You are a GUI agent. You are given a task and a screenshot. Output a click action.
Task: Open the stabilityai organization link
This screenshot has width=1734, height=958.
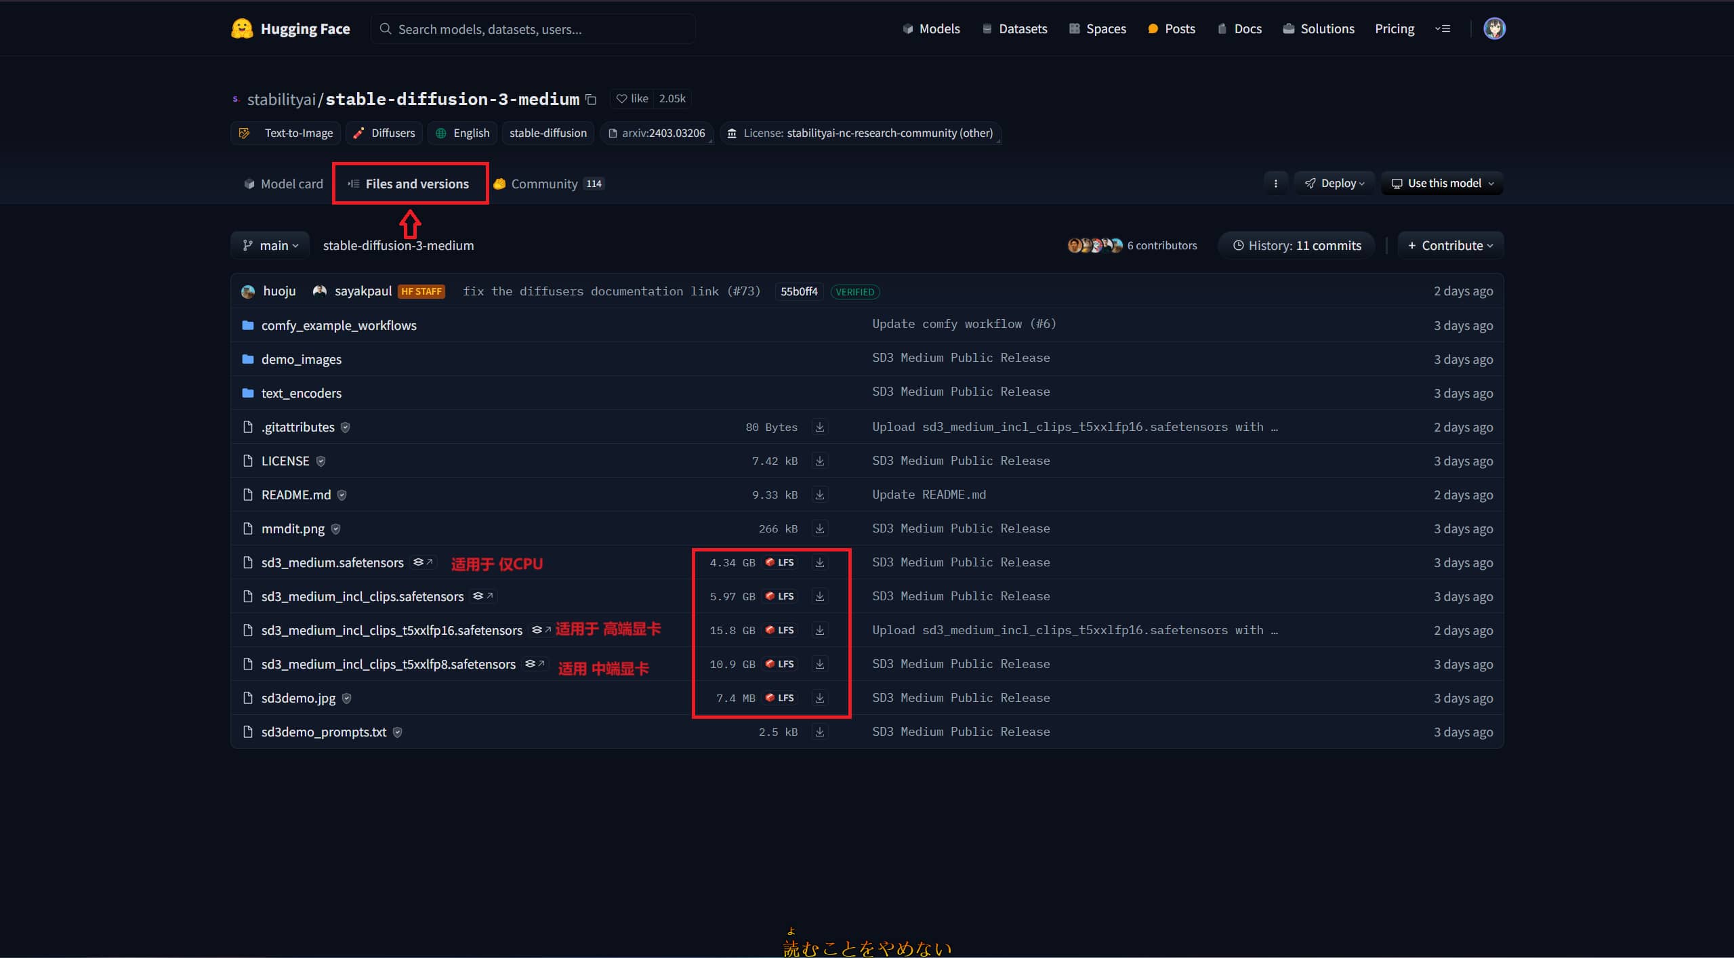(x=281, y=99)
